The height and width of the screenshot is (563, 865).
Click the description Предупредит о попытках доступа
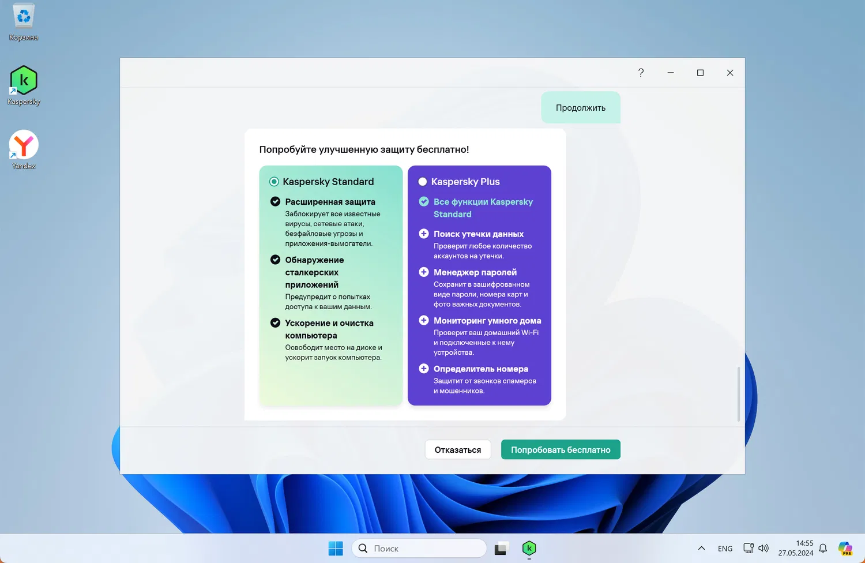click(x=328, y=302)
